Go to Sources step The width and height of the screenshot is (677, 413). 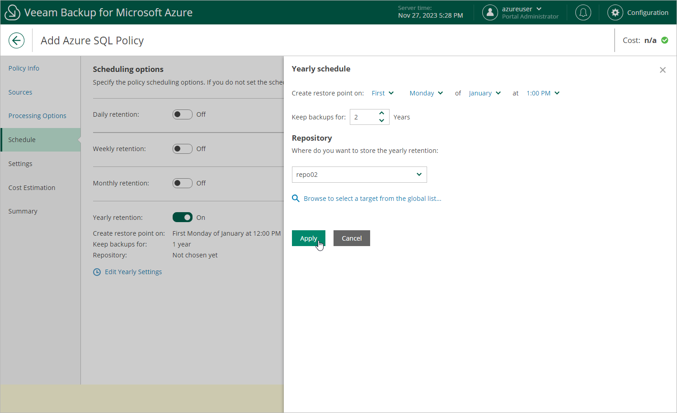[x=20, y=92]
